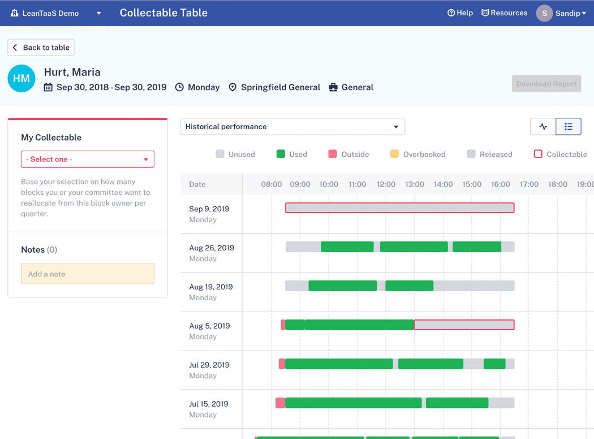594x439 pixels.
Task: Expand the LeanTaaS Demo account dropdown
Action: click(99, 13)
